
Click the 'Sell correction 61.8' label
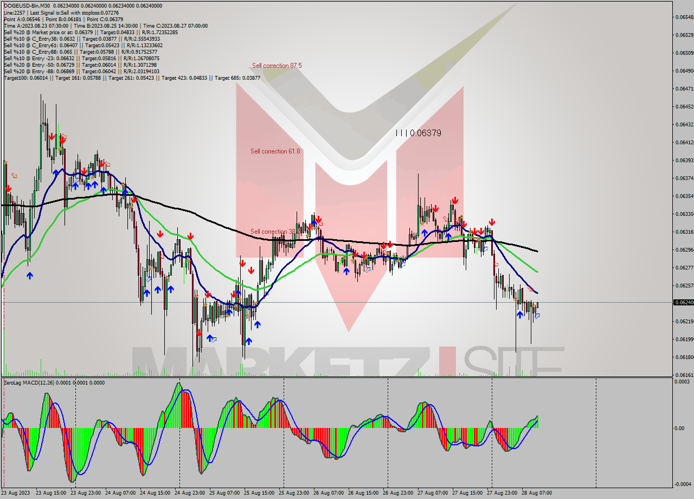[x=275, y=151]
